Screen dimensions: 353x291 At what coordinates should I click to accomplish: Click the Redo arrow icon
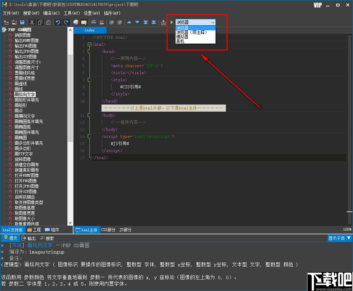point(66,22)
